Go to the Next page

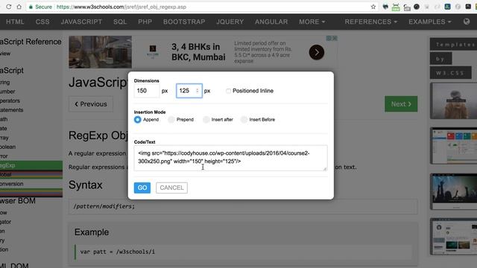[x=401, y=104]
